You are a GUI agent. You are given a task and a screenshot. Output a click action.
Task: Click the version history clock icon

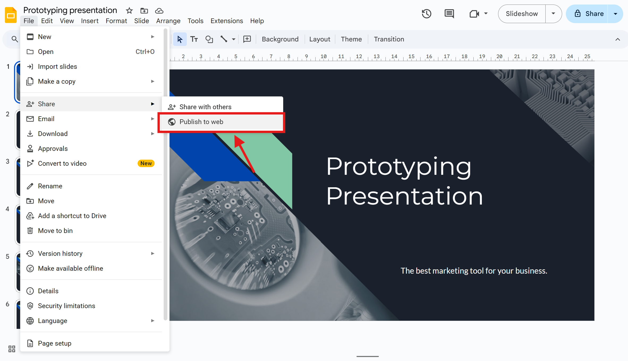tap(426, 14)
